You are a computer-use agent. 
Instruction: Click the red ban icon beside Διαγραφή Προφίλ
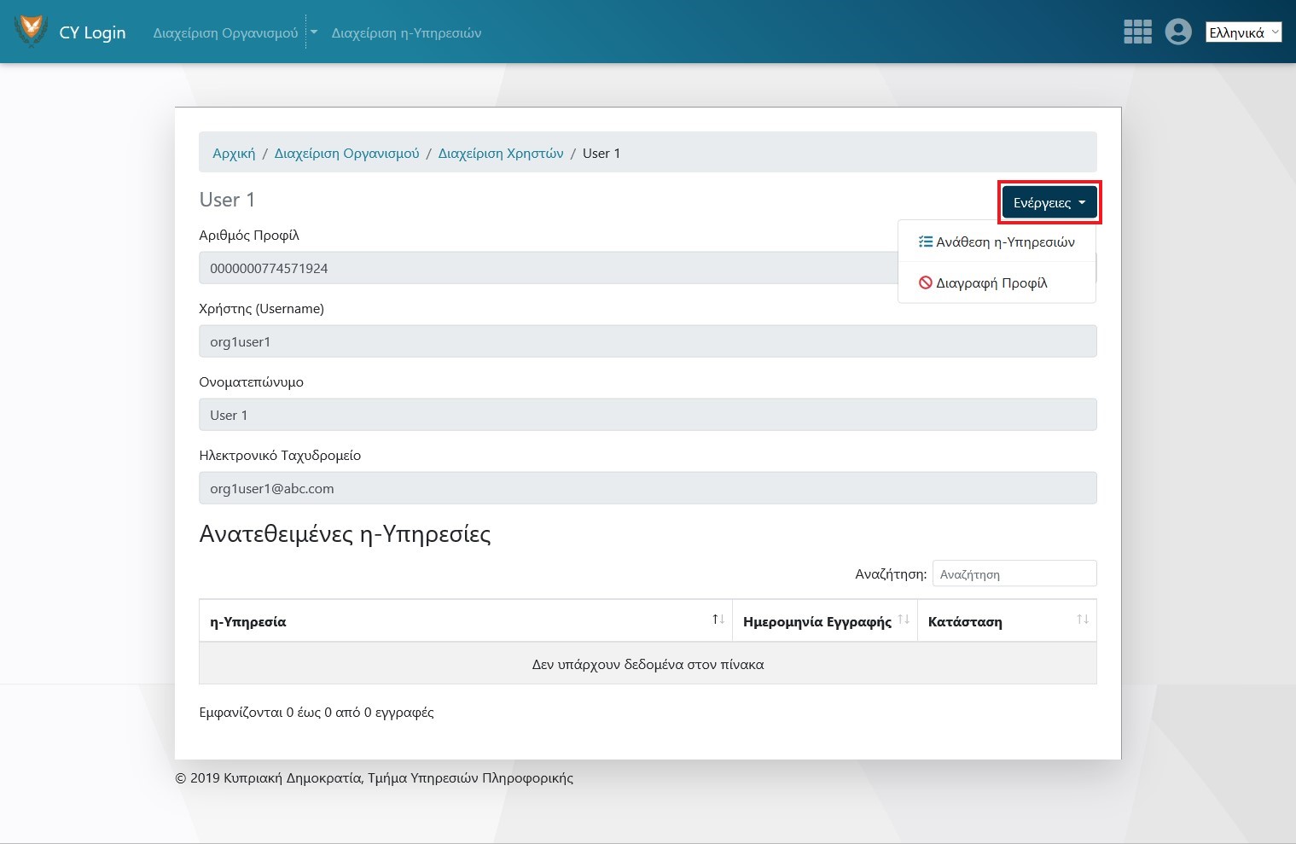tap(925, 282)
